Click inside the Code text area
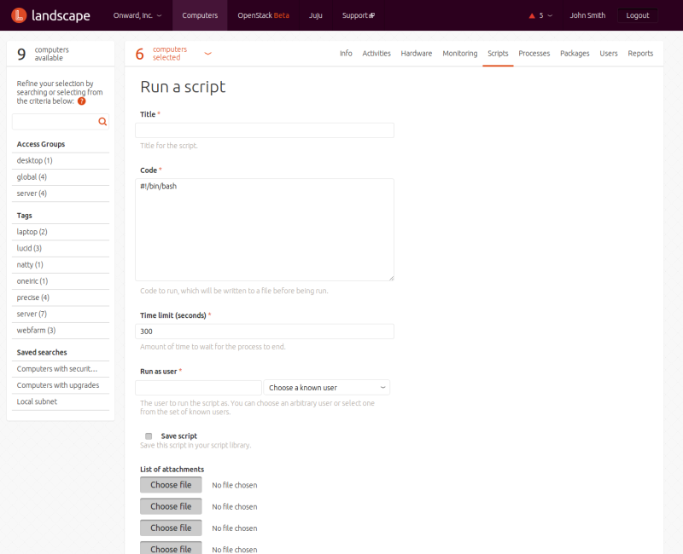 click(x=265, y=230)
